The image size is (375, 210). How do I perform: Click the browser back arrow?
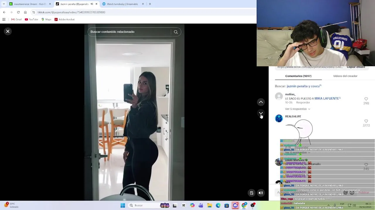(4, 12)
